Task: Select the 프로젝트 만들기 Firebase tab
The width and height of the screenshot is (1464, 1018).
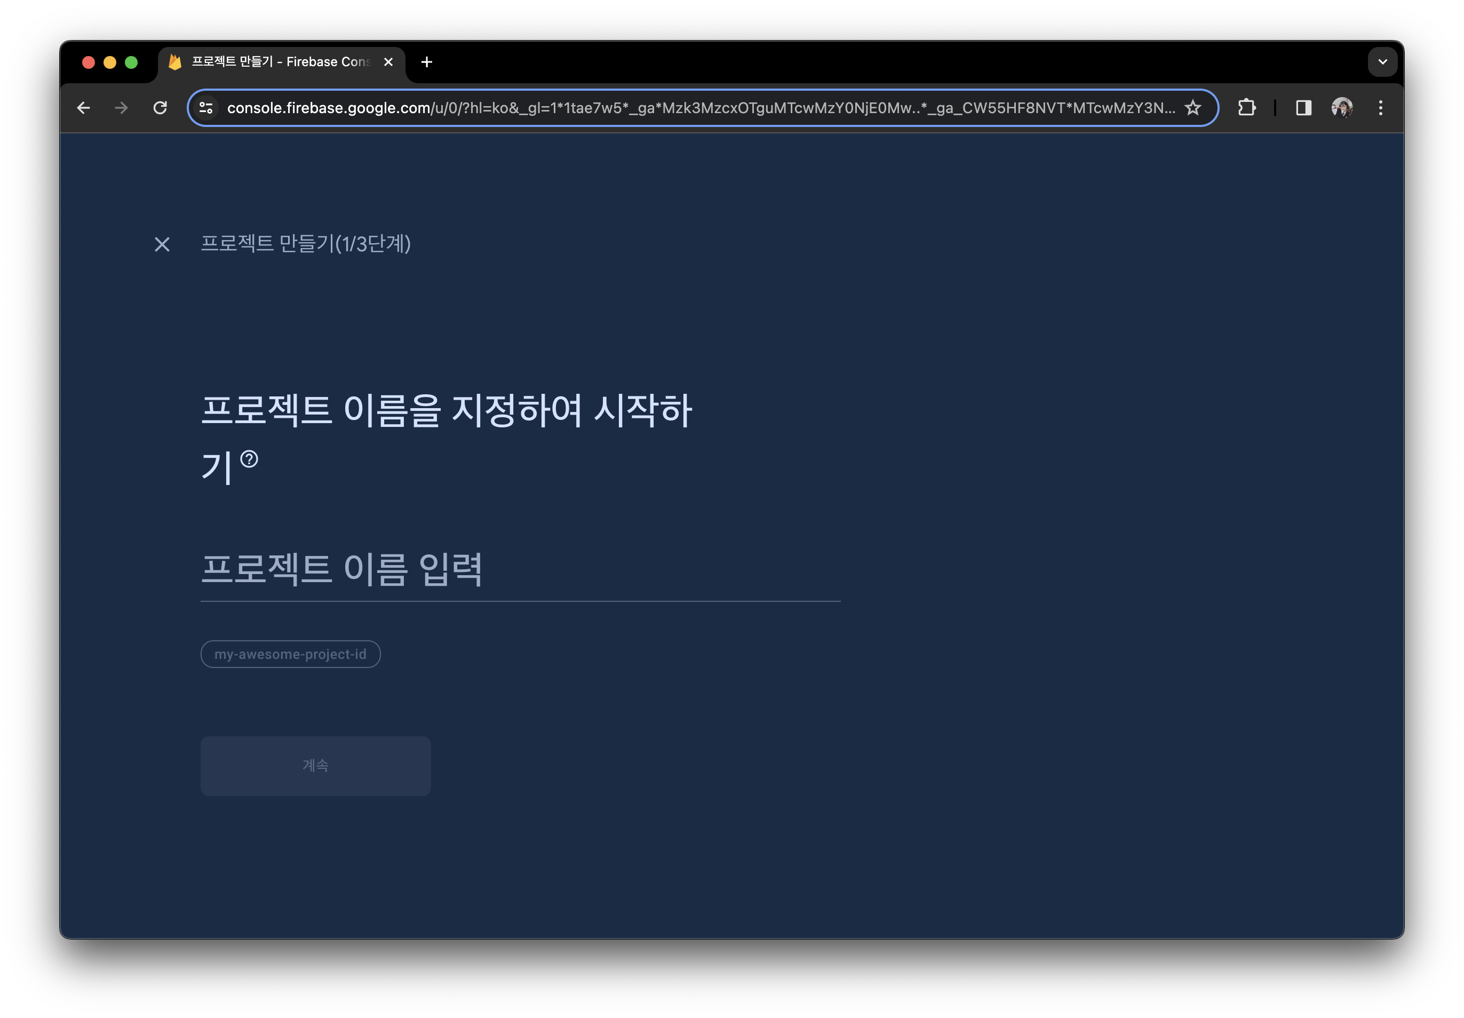Action: coord(281,62)
